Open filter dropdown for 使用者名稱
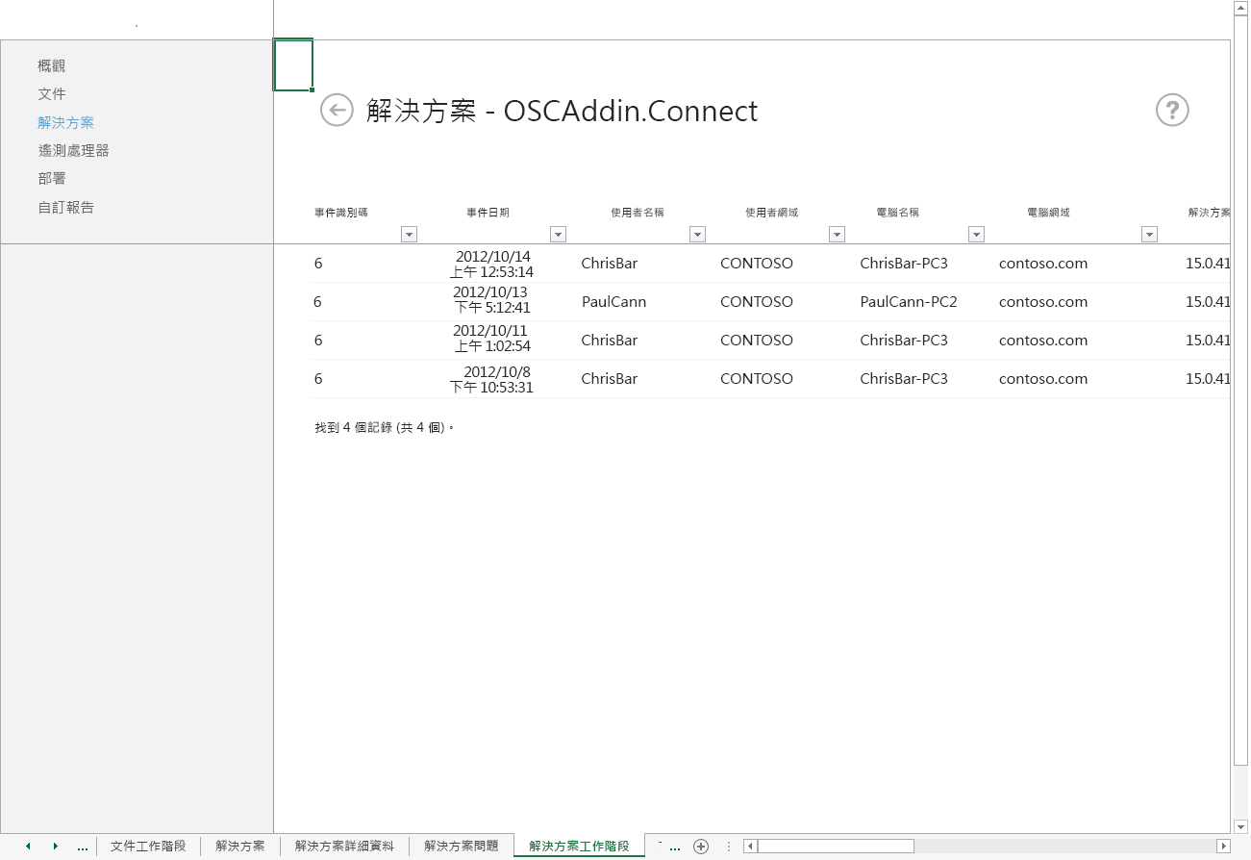The image size is (1251, 860). point(697,234)
